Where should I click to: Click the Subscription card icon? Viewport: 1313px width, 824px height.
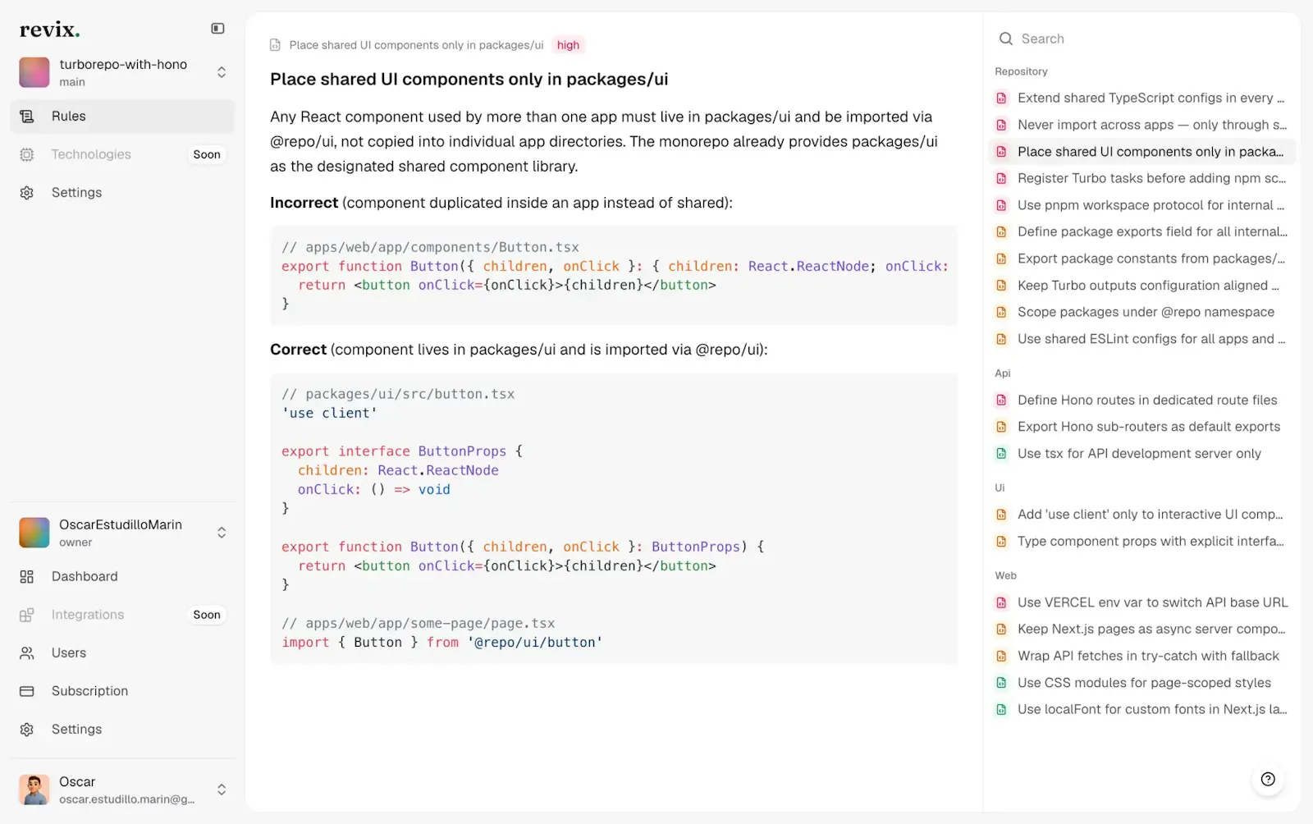(27, 691)
